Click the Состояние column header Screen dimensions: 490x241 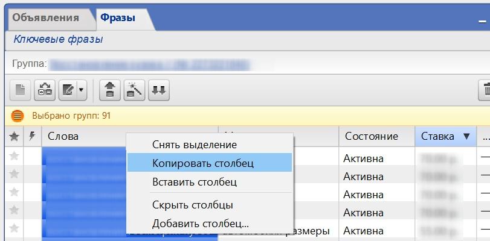[x=372, y=136]
